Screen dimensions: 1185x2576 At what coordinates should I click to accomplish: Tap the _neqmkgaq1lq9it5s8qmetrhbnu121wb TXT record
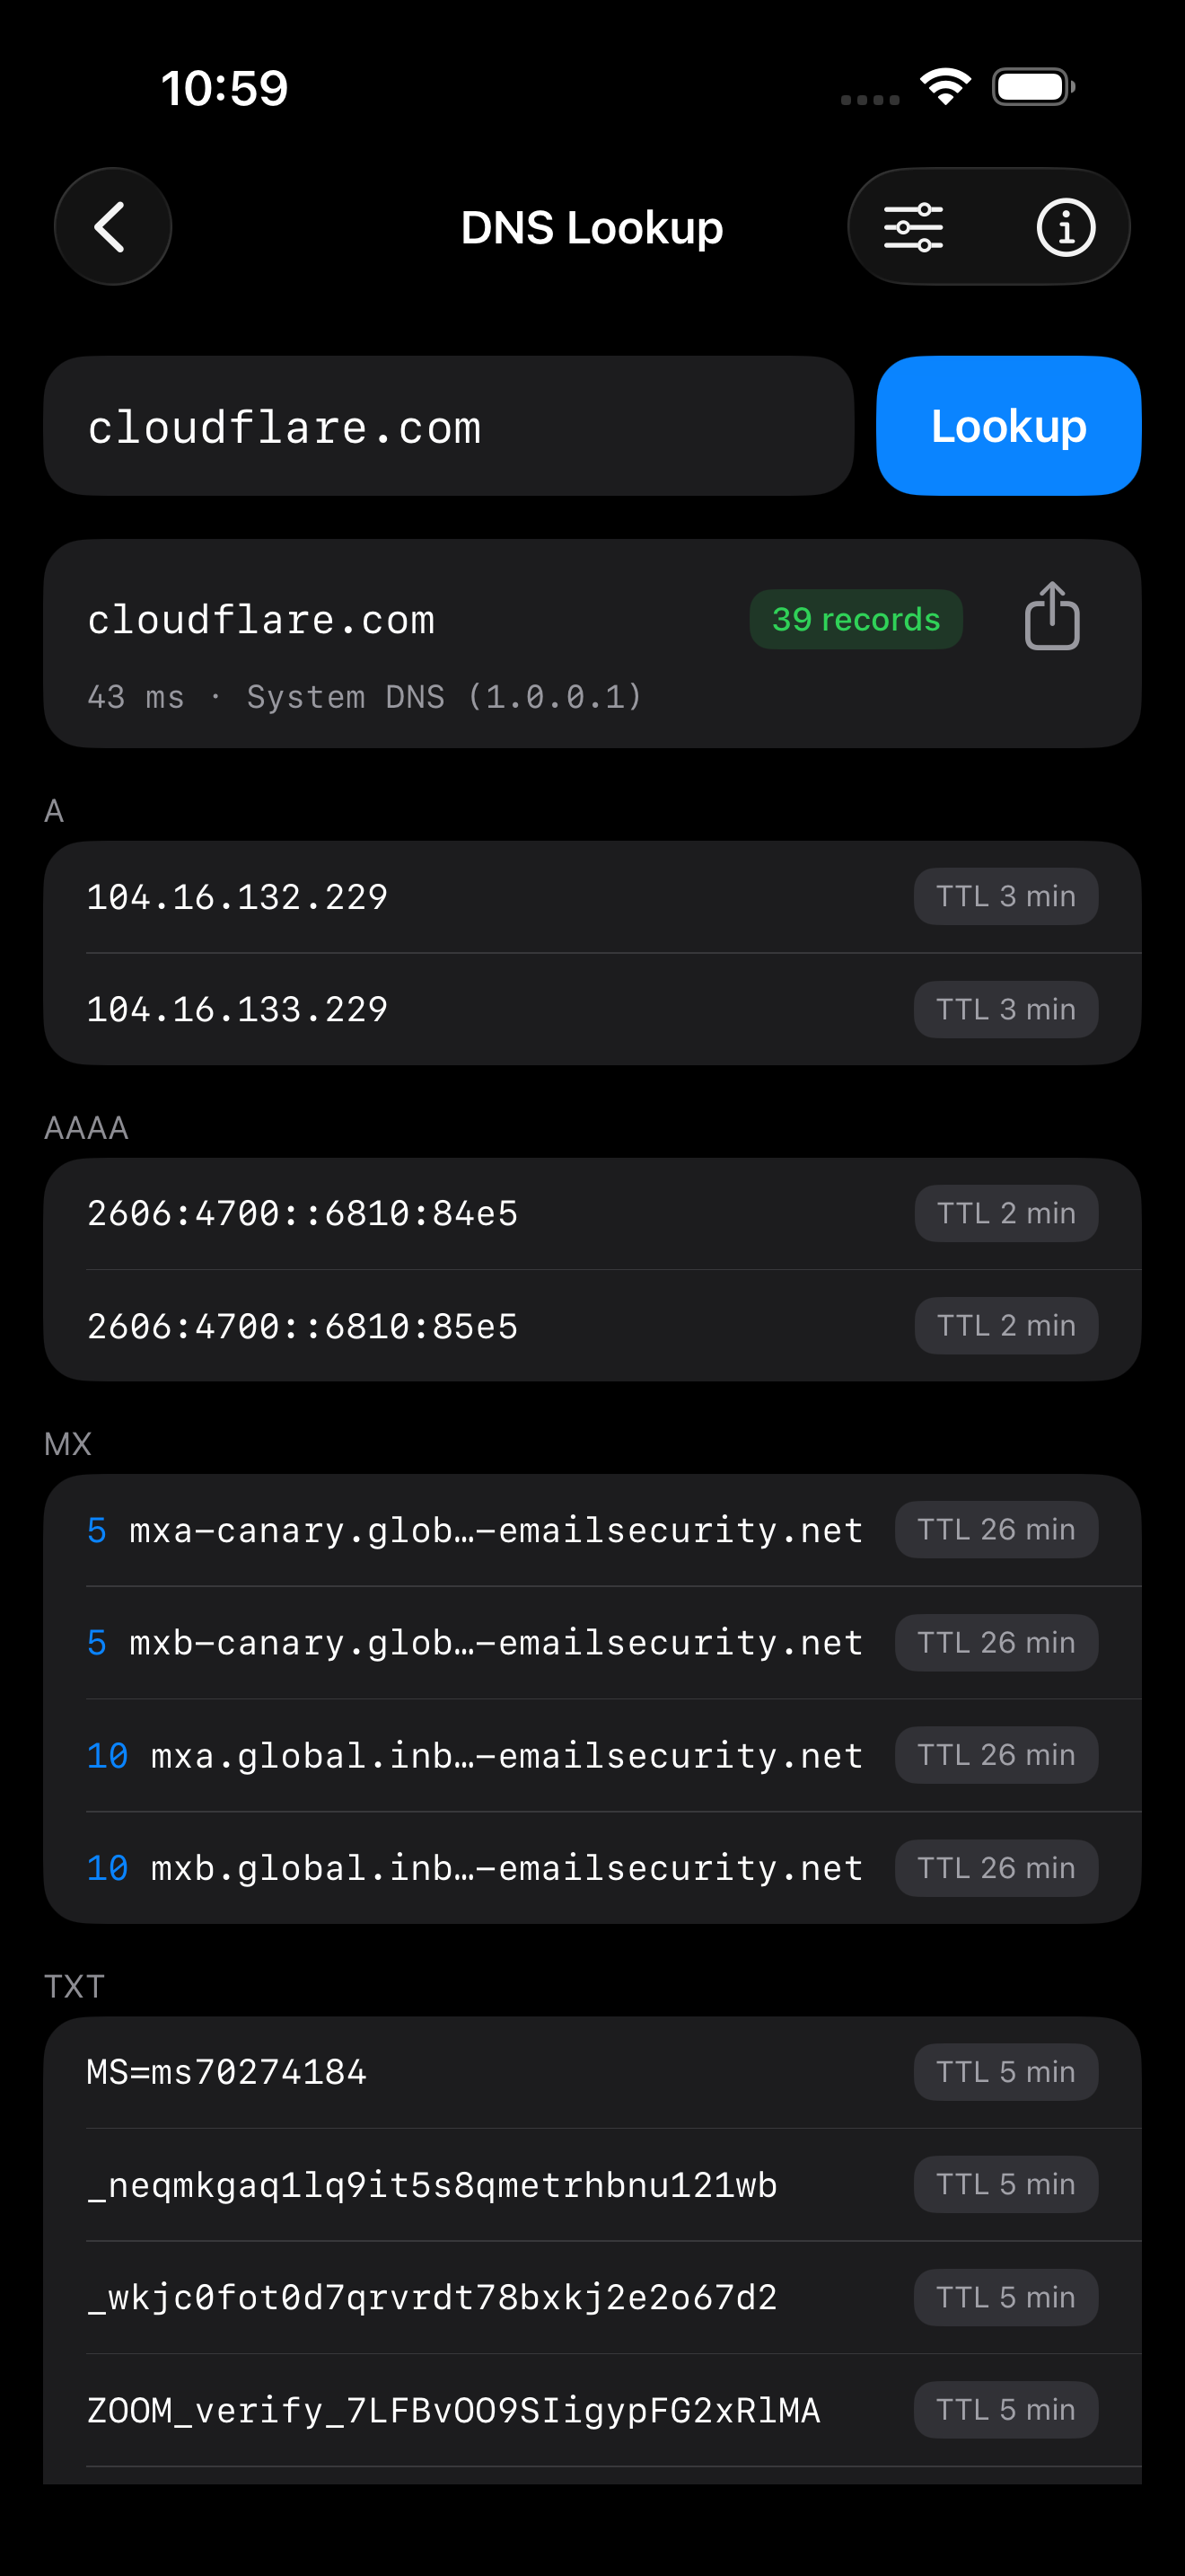592,2185
